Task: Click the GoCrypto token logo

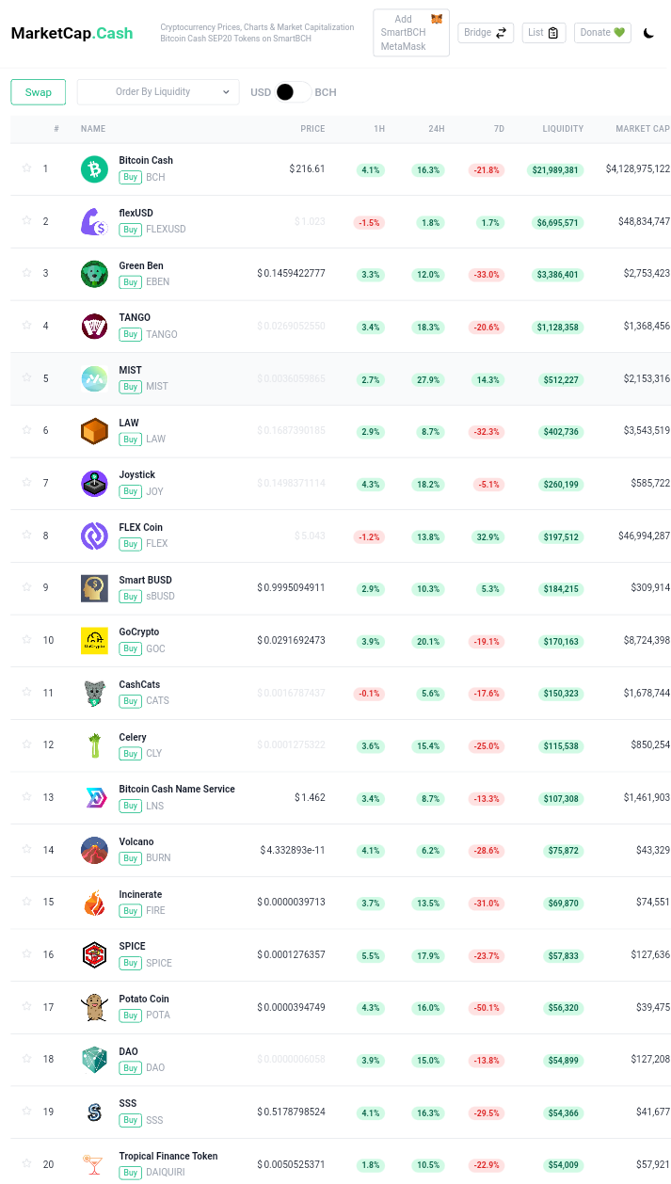Action: pyautogui.click(x=94, y=641)
